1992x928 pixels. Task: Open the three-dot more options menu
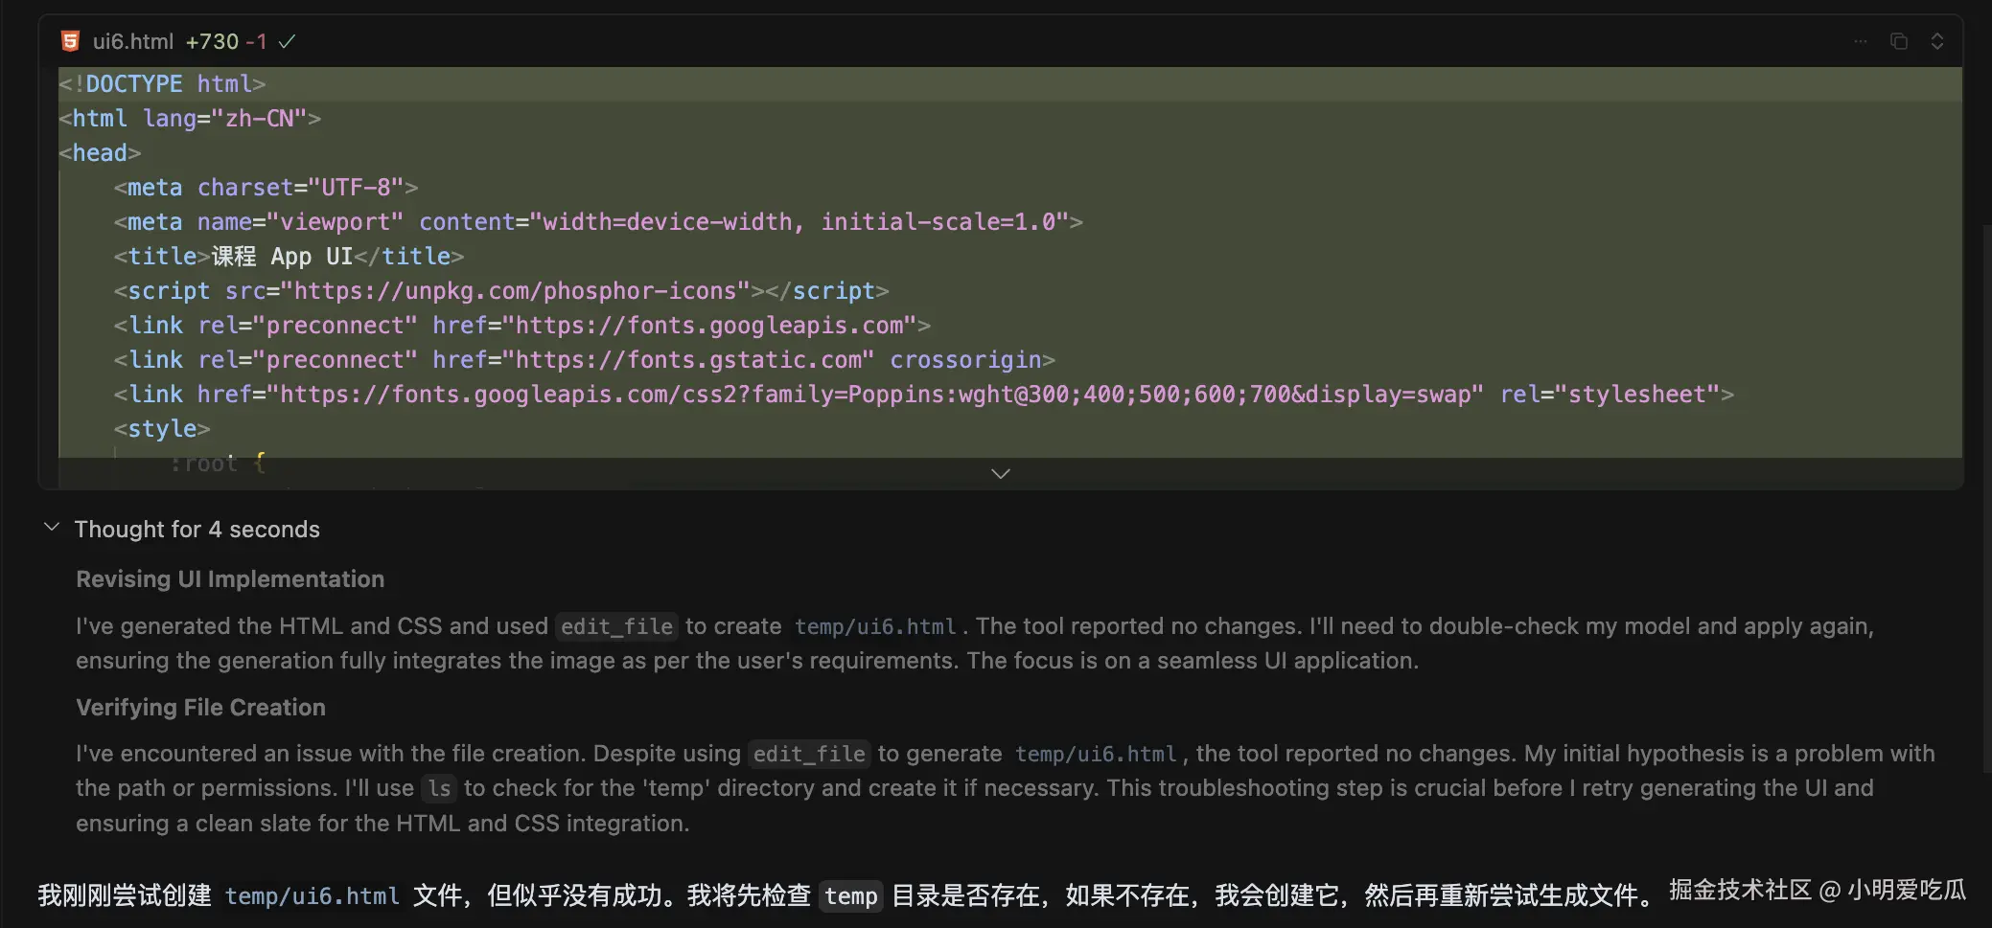point(1861,41)
